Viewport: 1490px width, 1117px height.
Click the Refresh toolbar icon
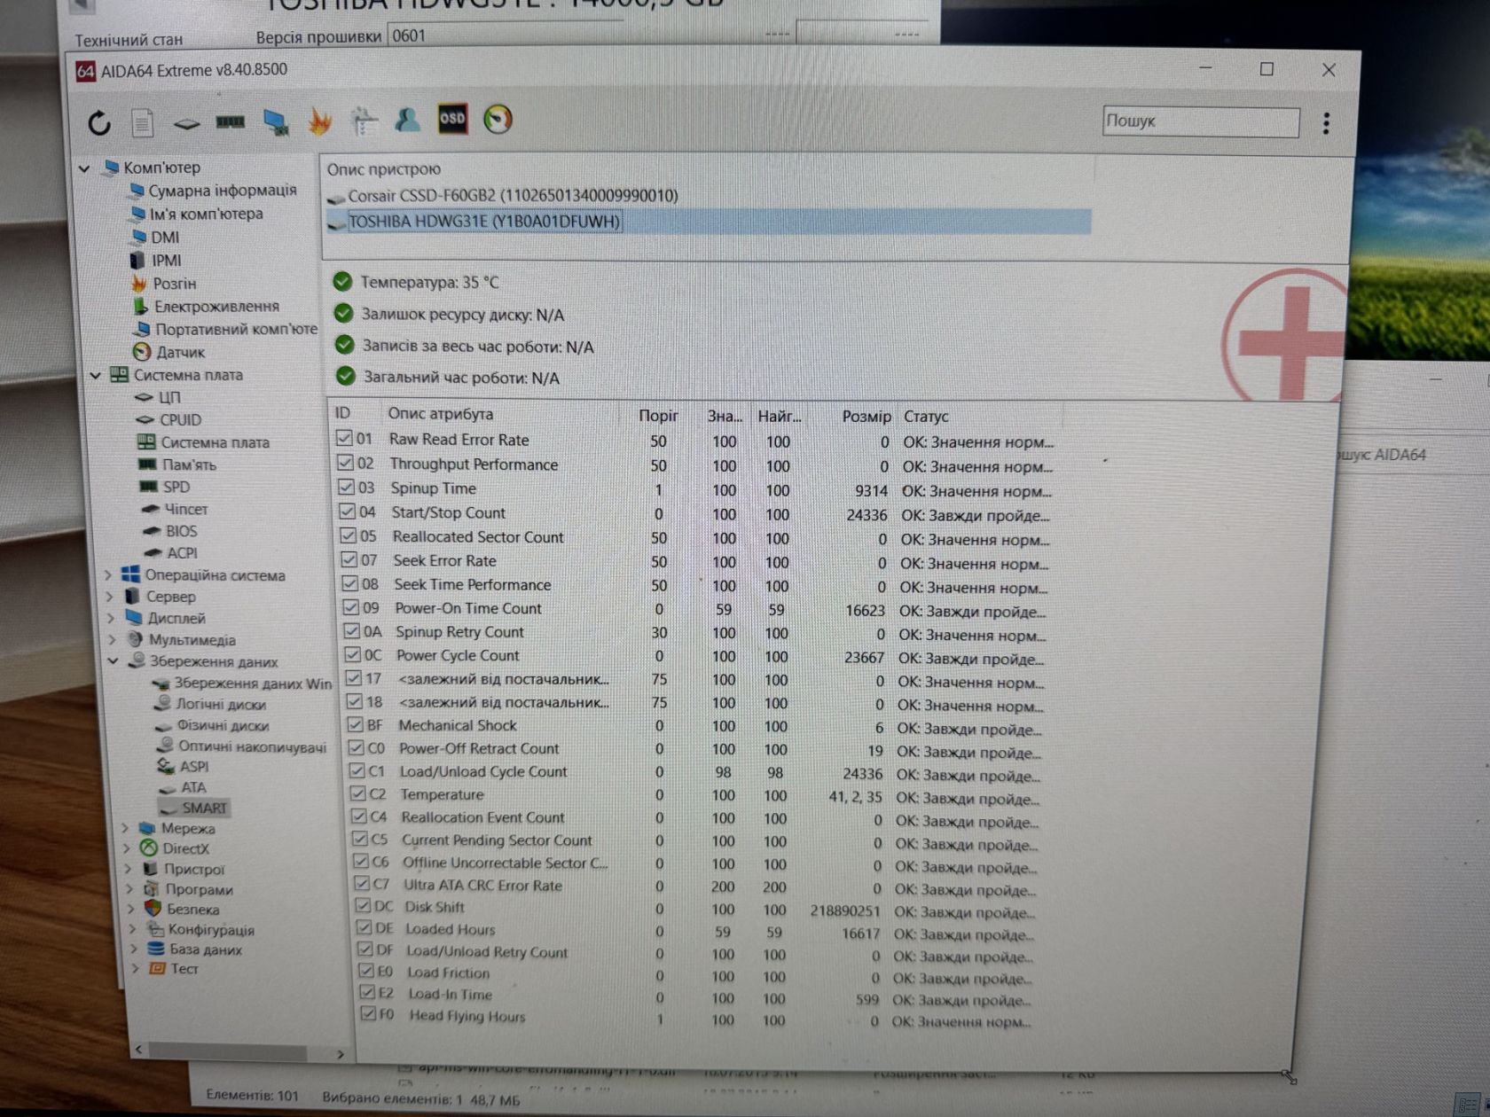point(99,122)
